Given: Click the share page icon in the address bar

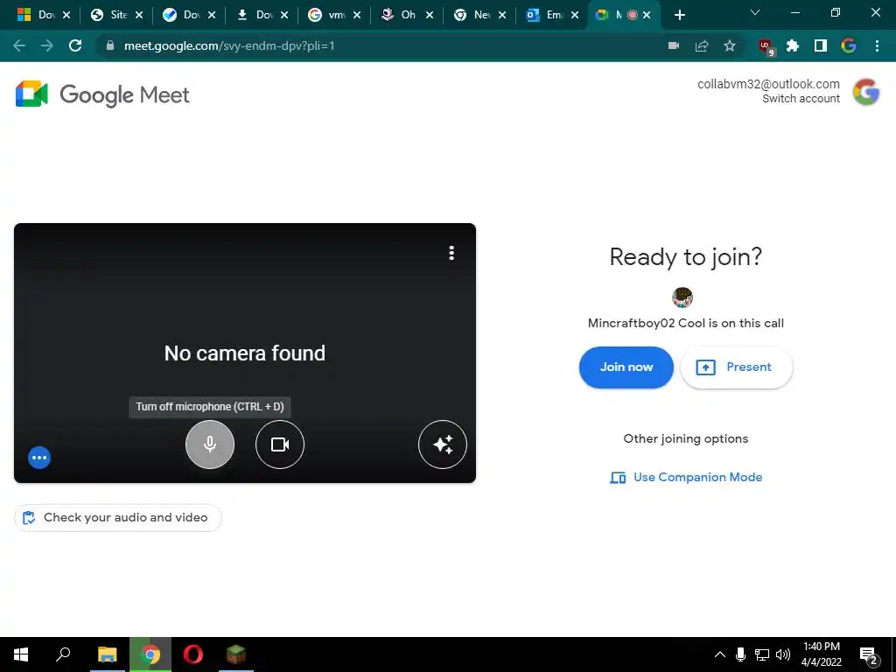Looking at the screenshot, I should pos(702,45).
